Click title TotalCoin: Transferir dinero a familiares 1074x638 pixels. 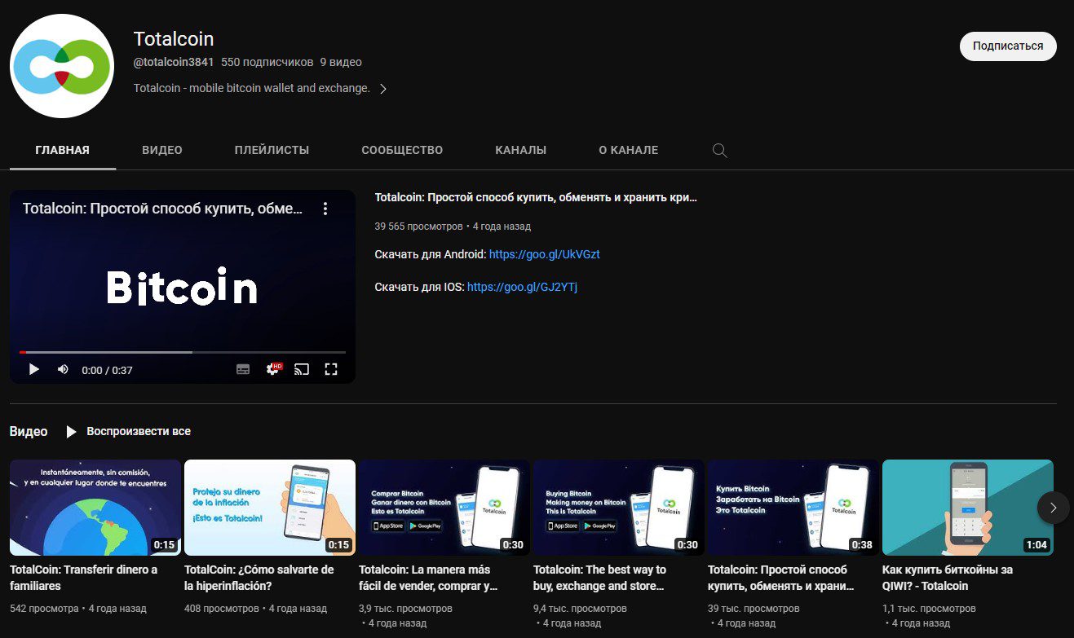[83, 578]
